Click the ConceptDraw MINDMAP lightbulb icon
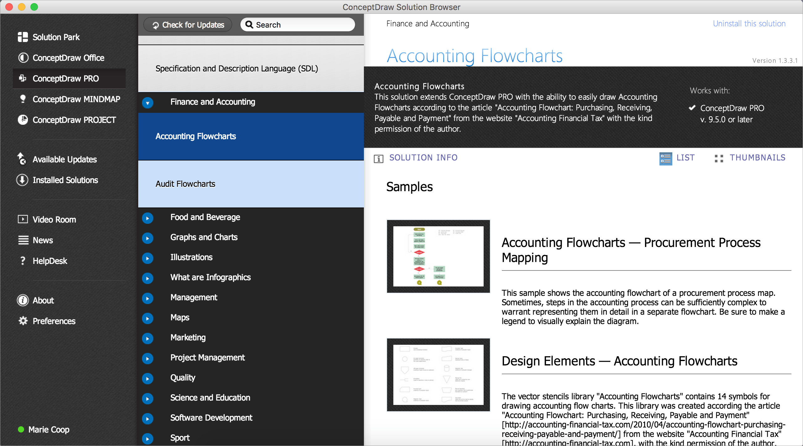 23,99
